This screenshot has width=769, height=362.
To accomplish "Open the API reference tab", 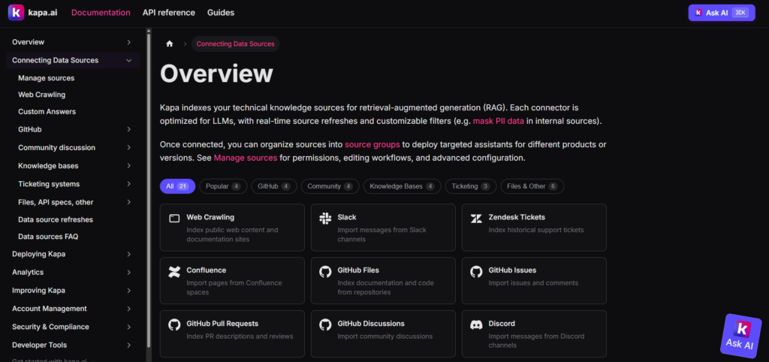I will click(x=169, y=13).
